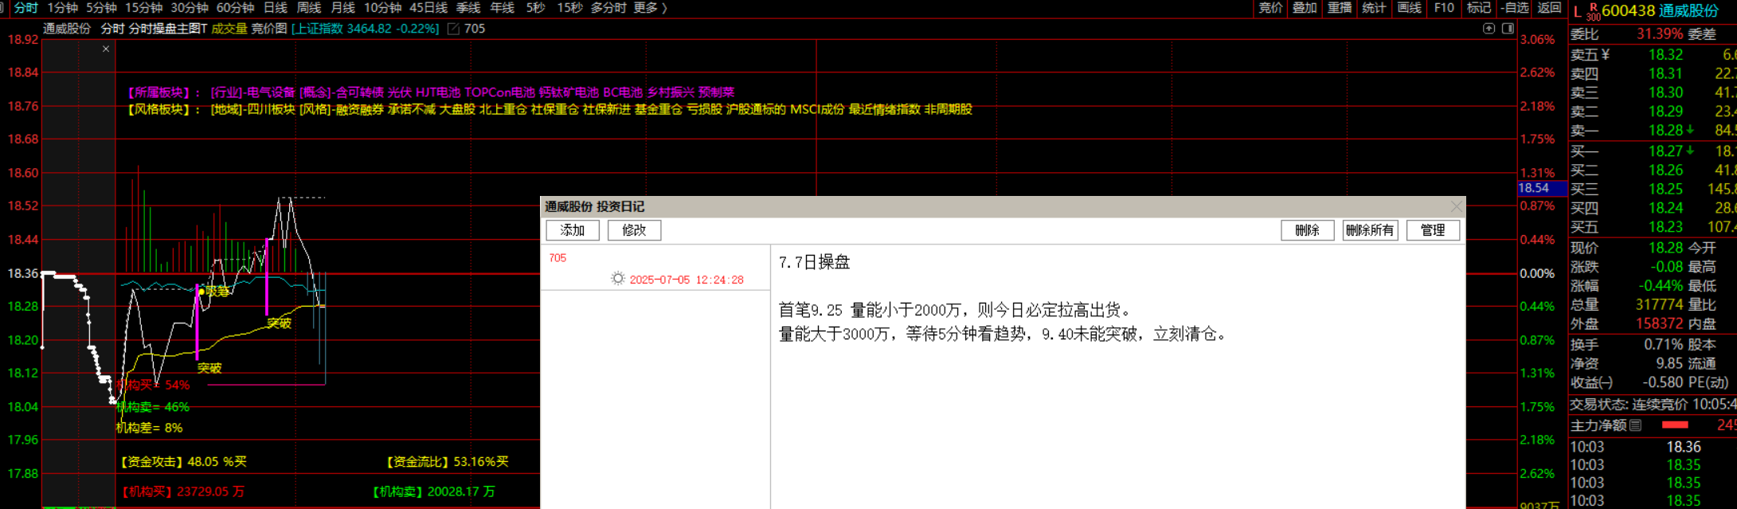Click the 竞价图 indicator label

coord(269,29)
